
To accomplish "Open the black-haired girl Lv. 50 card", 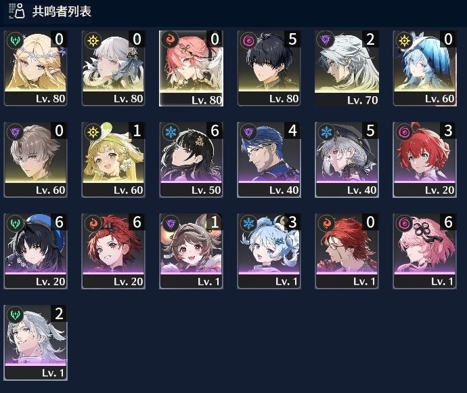I will [x=191, y=159].
